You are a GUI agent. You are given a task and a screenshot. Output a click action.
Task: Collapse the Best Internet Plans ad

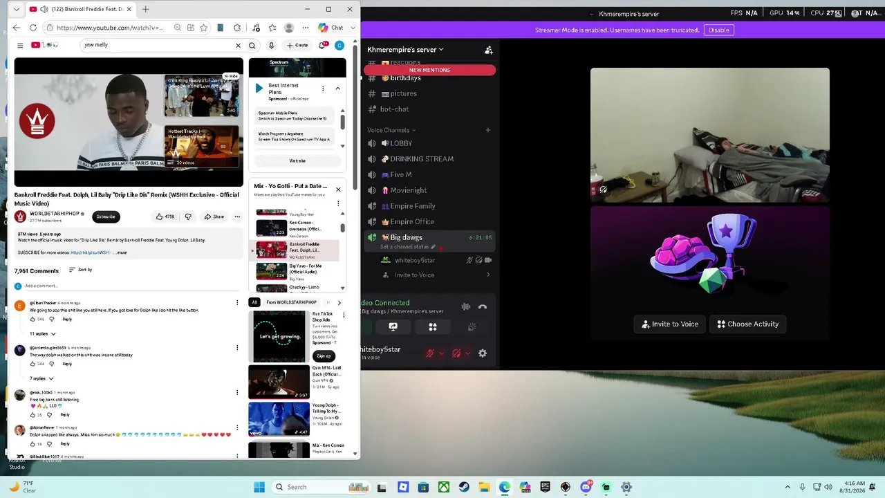338,89
